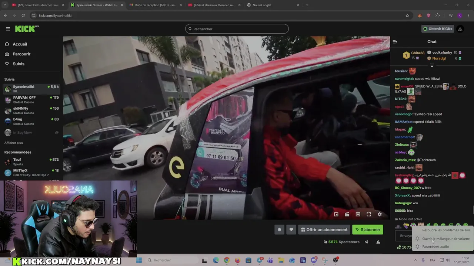The width and height of the screenshot is (474, 266).
Task: Click the taskbar microphone icon
Action: [x=423, y=260]
